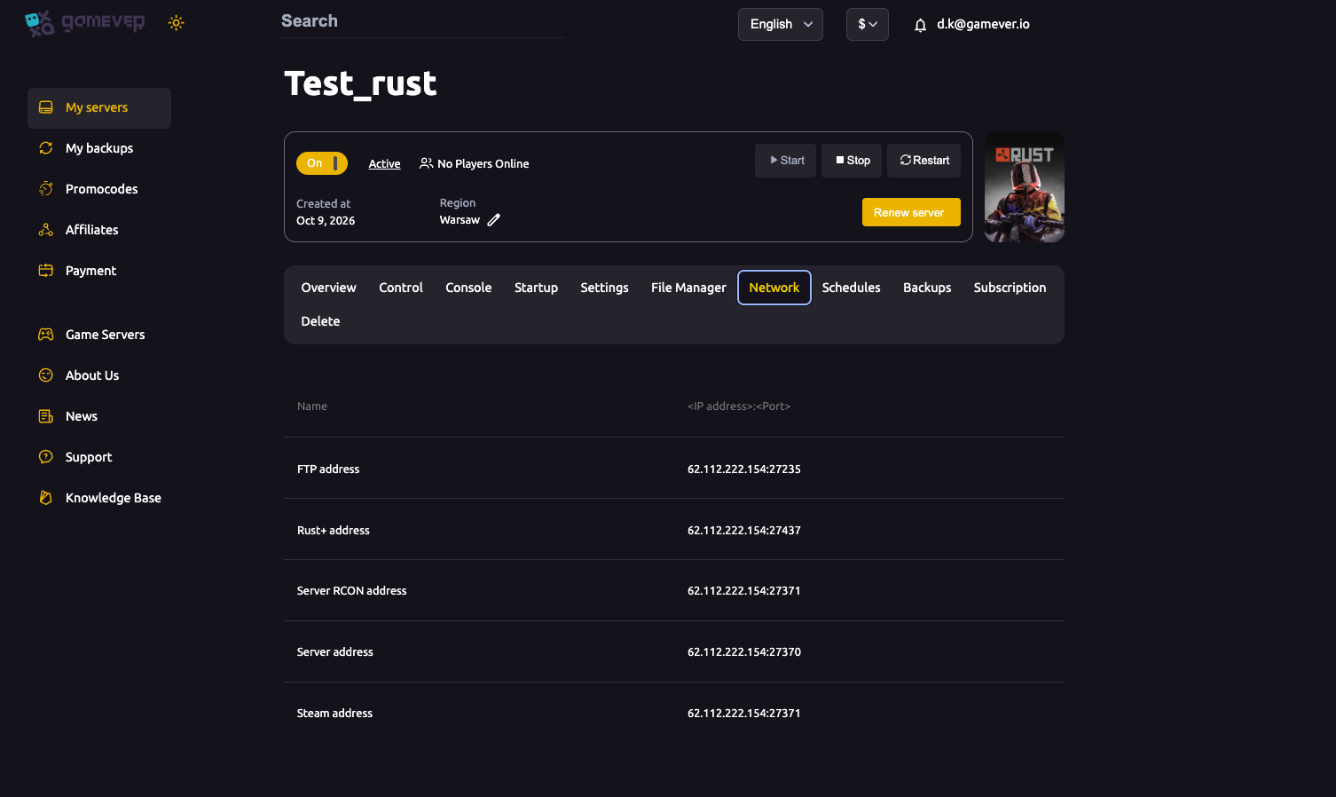Screen dimensions: 1336x797
Task: Switch to the Overview tab
Action: point(328,288)
